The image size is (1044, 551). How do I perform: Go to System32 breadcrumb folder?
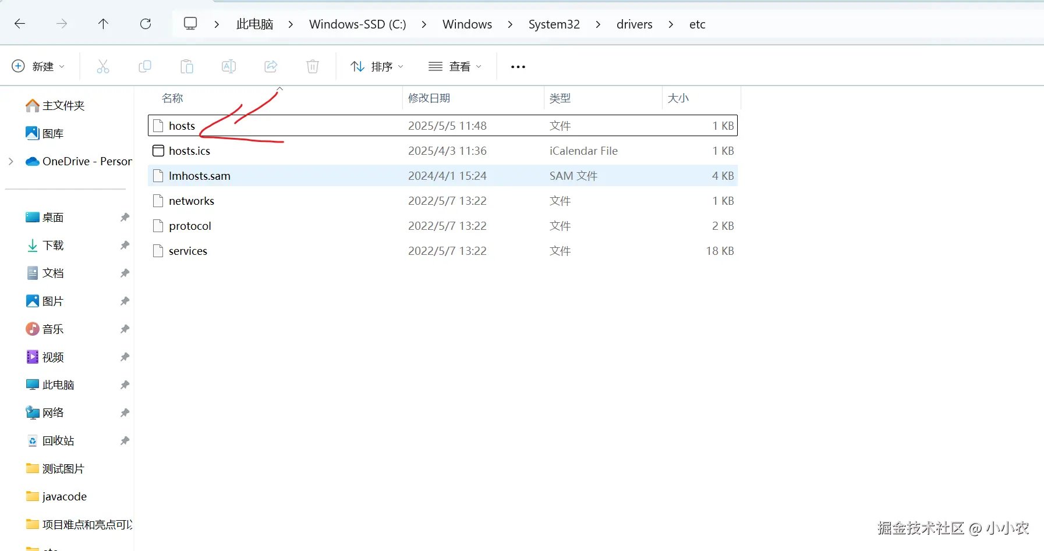pyautogui.click(x=554, y=24)
